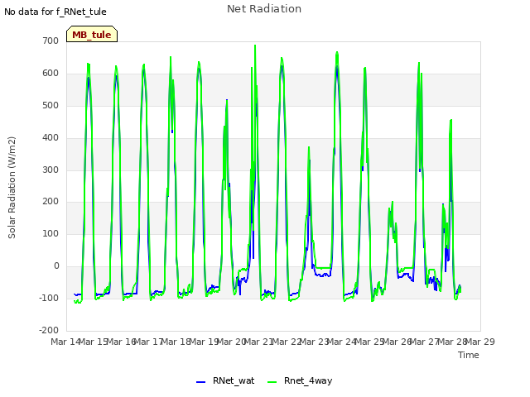This screenshot has height=397, width=530.
Task: Click the Solar Radiation (W/m2) axis label
Action: tap(12, 188)
